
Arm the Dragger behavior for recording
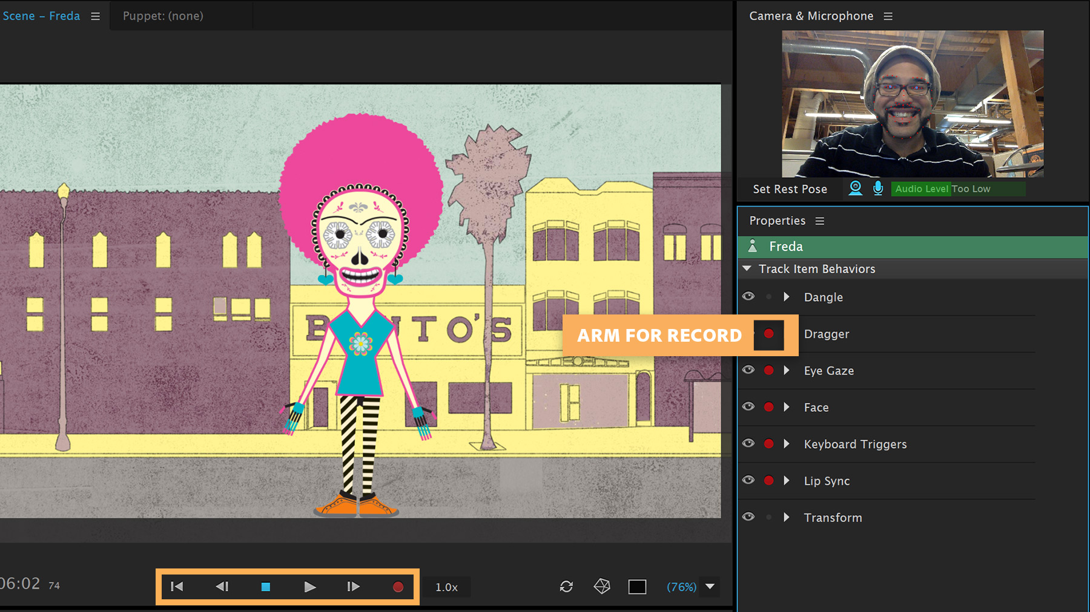768,334
